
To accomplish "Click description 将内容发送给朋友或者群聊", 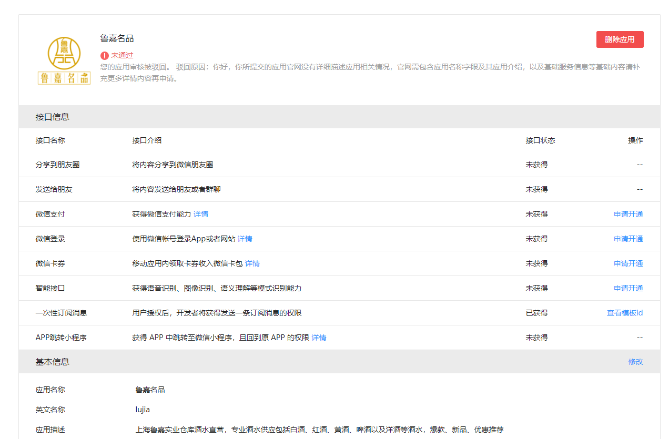I will click(x=176, y=189).
